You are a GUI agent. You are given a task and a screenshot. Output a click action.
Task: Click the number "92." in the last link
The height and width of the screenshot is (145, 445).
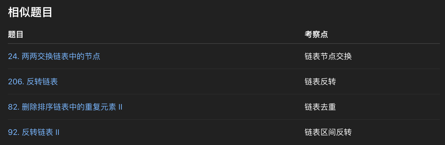point(14,132)
